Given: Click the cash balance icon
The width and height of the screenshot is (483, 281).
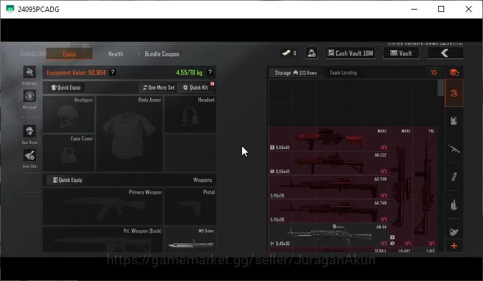Looking at the screenshot, I should (x=286, y=53).
